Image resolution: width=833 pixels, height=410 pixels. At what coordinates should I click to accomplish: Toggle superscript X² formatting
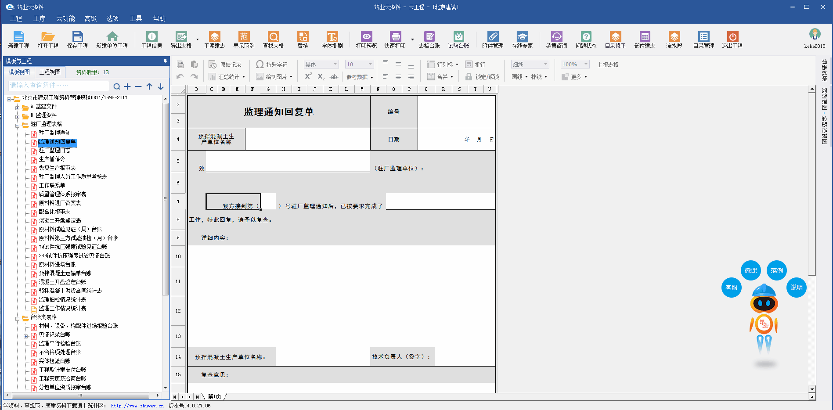tap(308, 76)
